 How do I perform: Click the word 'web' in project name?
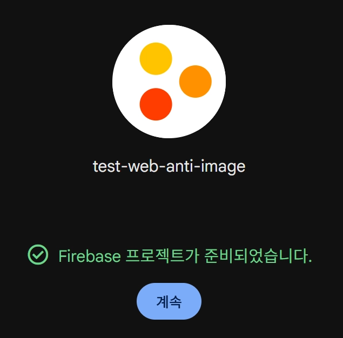click(x=143, y=166)
